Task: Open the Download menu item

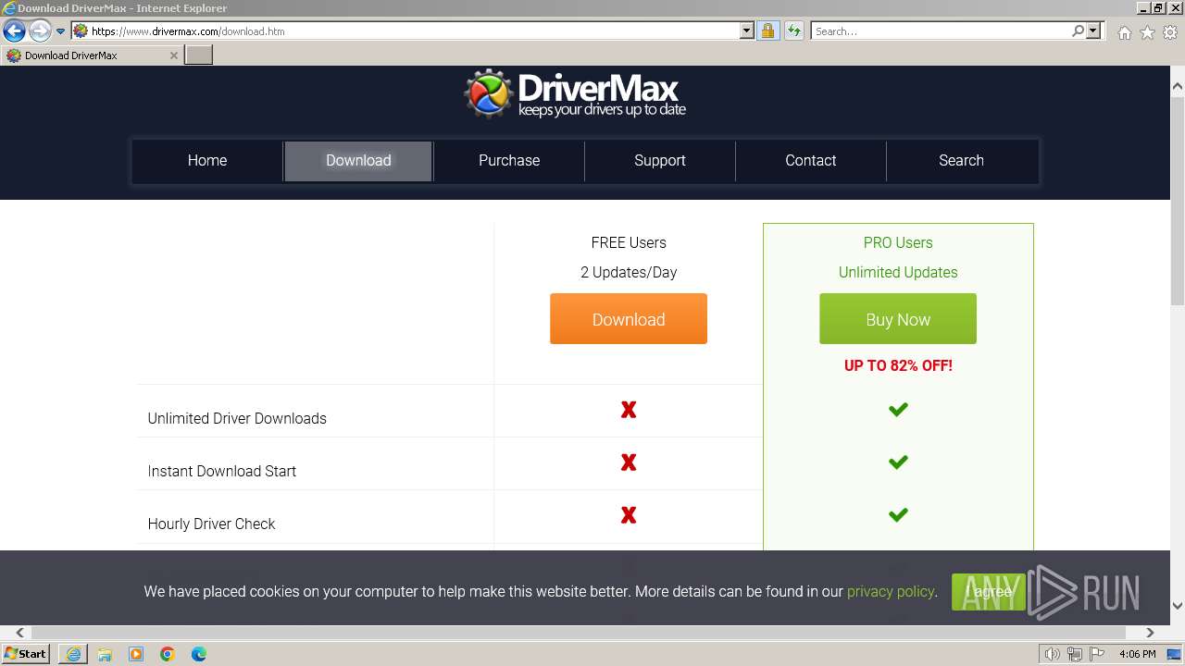Action: click(x=358, y=161)
